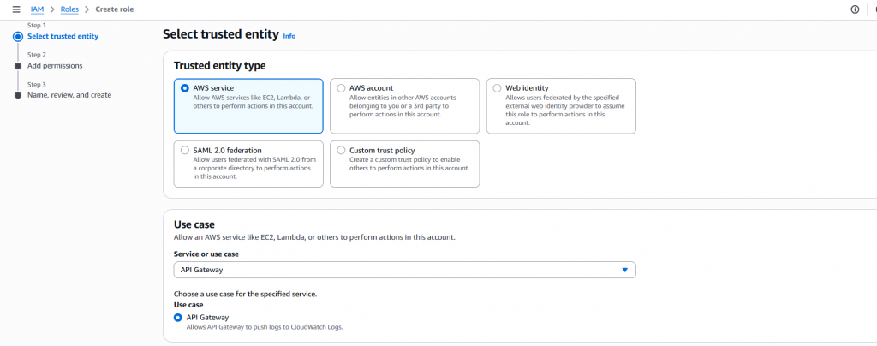Viewport: 877px width, 346px height.
Task: Select API Gateway use case radio
Action: point(178,318)
